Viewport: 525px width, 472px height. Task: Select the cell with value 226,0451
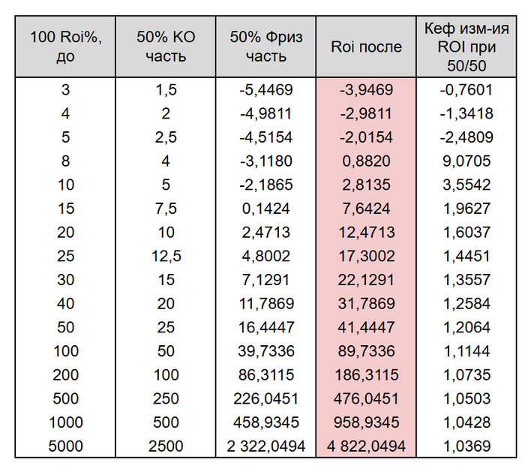tap(265, 399)
